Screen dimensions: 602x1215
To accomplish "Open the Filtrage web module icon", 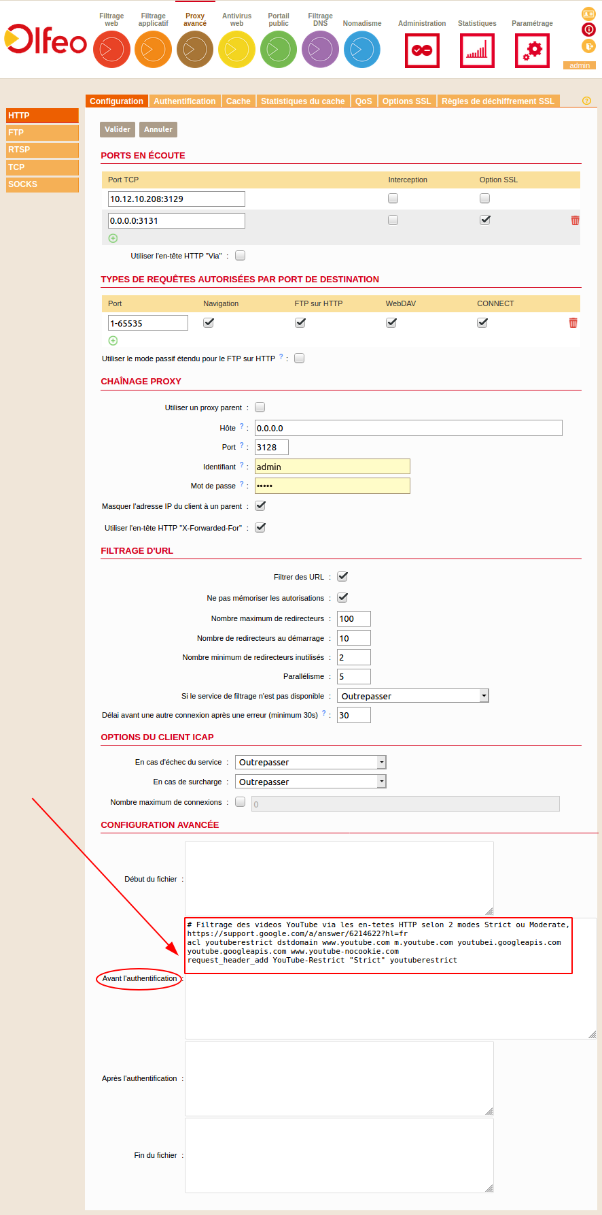I will point(111,50).
